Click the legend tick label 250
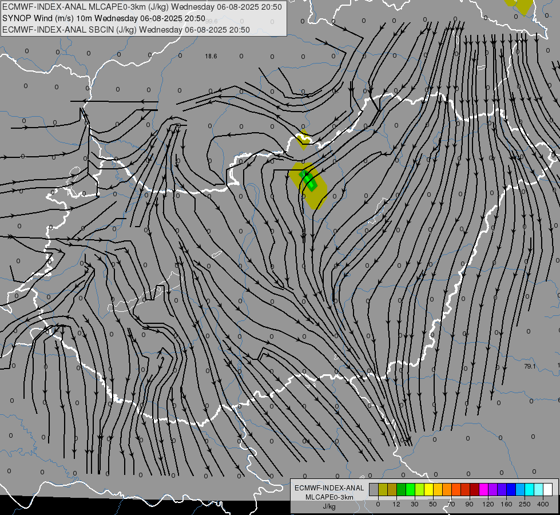This screenshot has width=560, height=515. click(525, 504)
